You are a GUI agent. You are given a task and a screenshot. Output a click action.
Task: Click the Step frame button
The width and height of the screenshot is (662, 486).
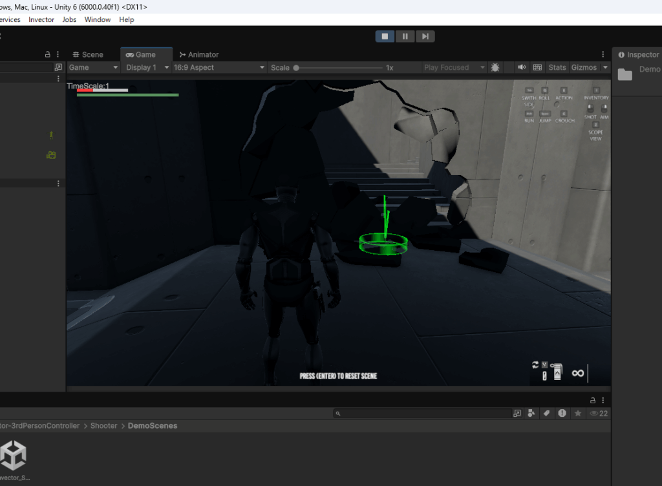point(425,36)
